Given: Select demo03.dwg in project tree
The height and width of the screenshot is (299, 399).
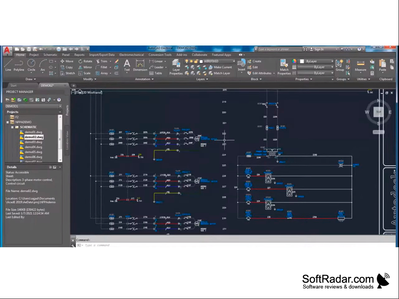Looking at the screenshot, I should point(33,142).
